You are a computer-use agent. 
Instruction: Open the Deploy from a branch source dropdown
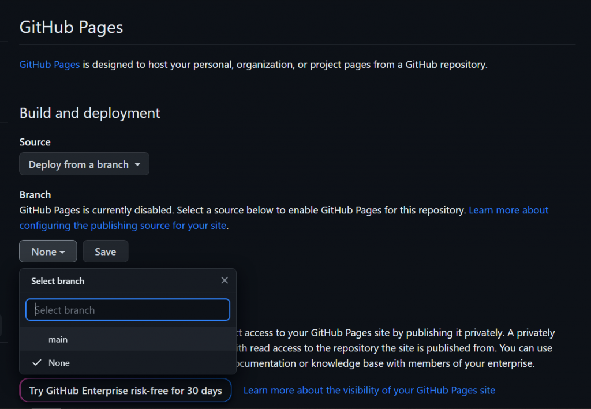84,164
